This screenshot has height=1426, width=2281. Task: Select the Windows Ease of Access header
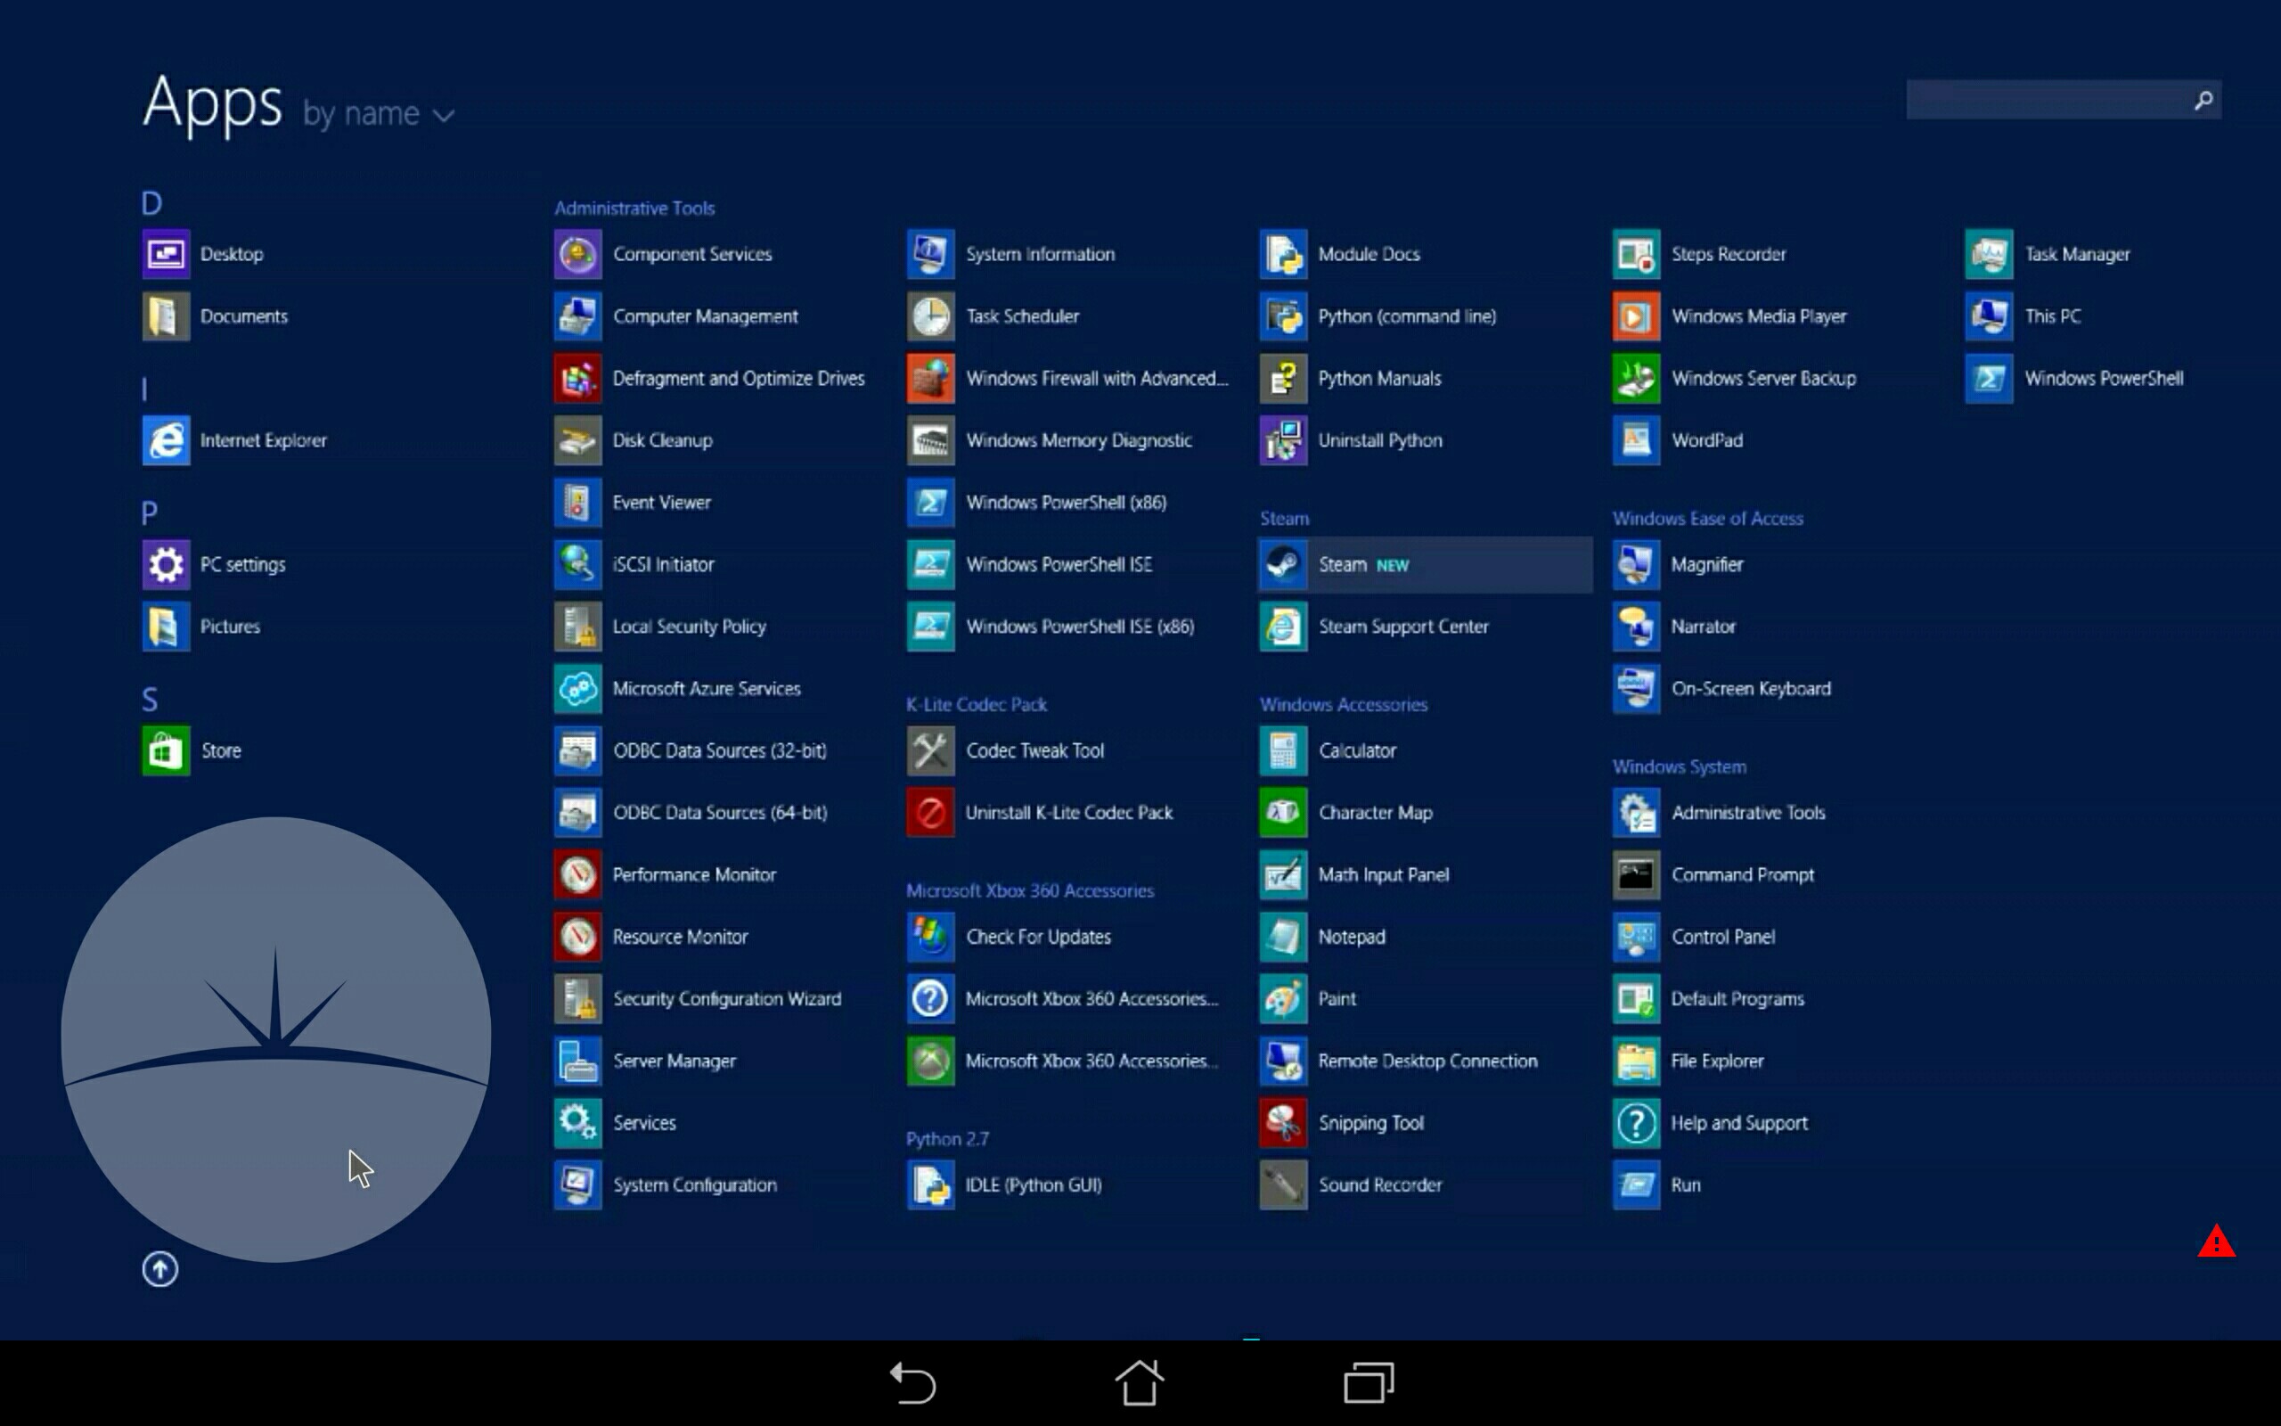(1707, 519)
